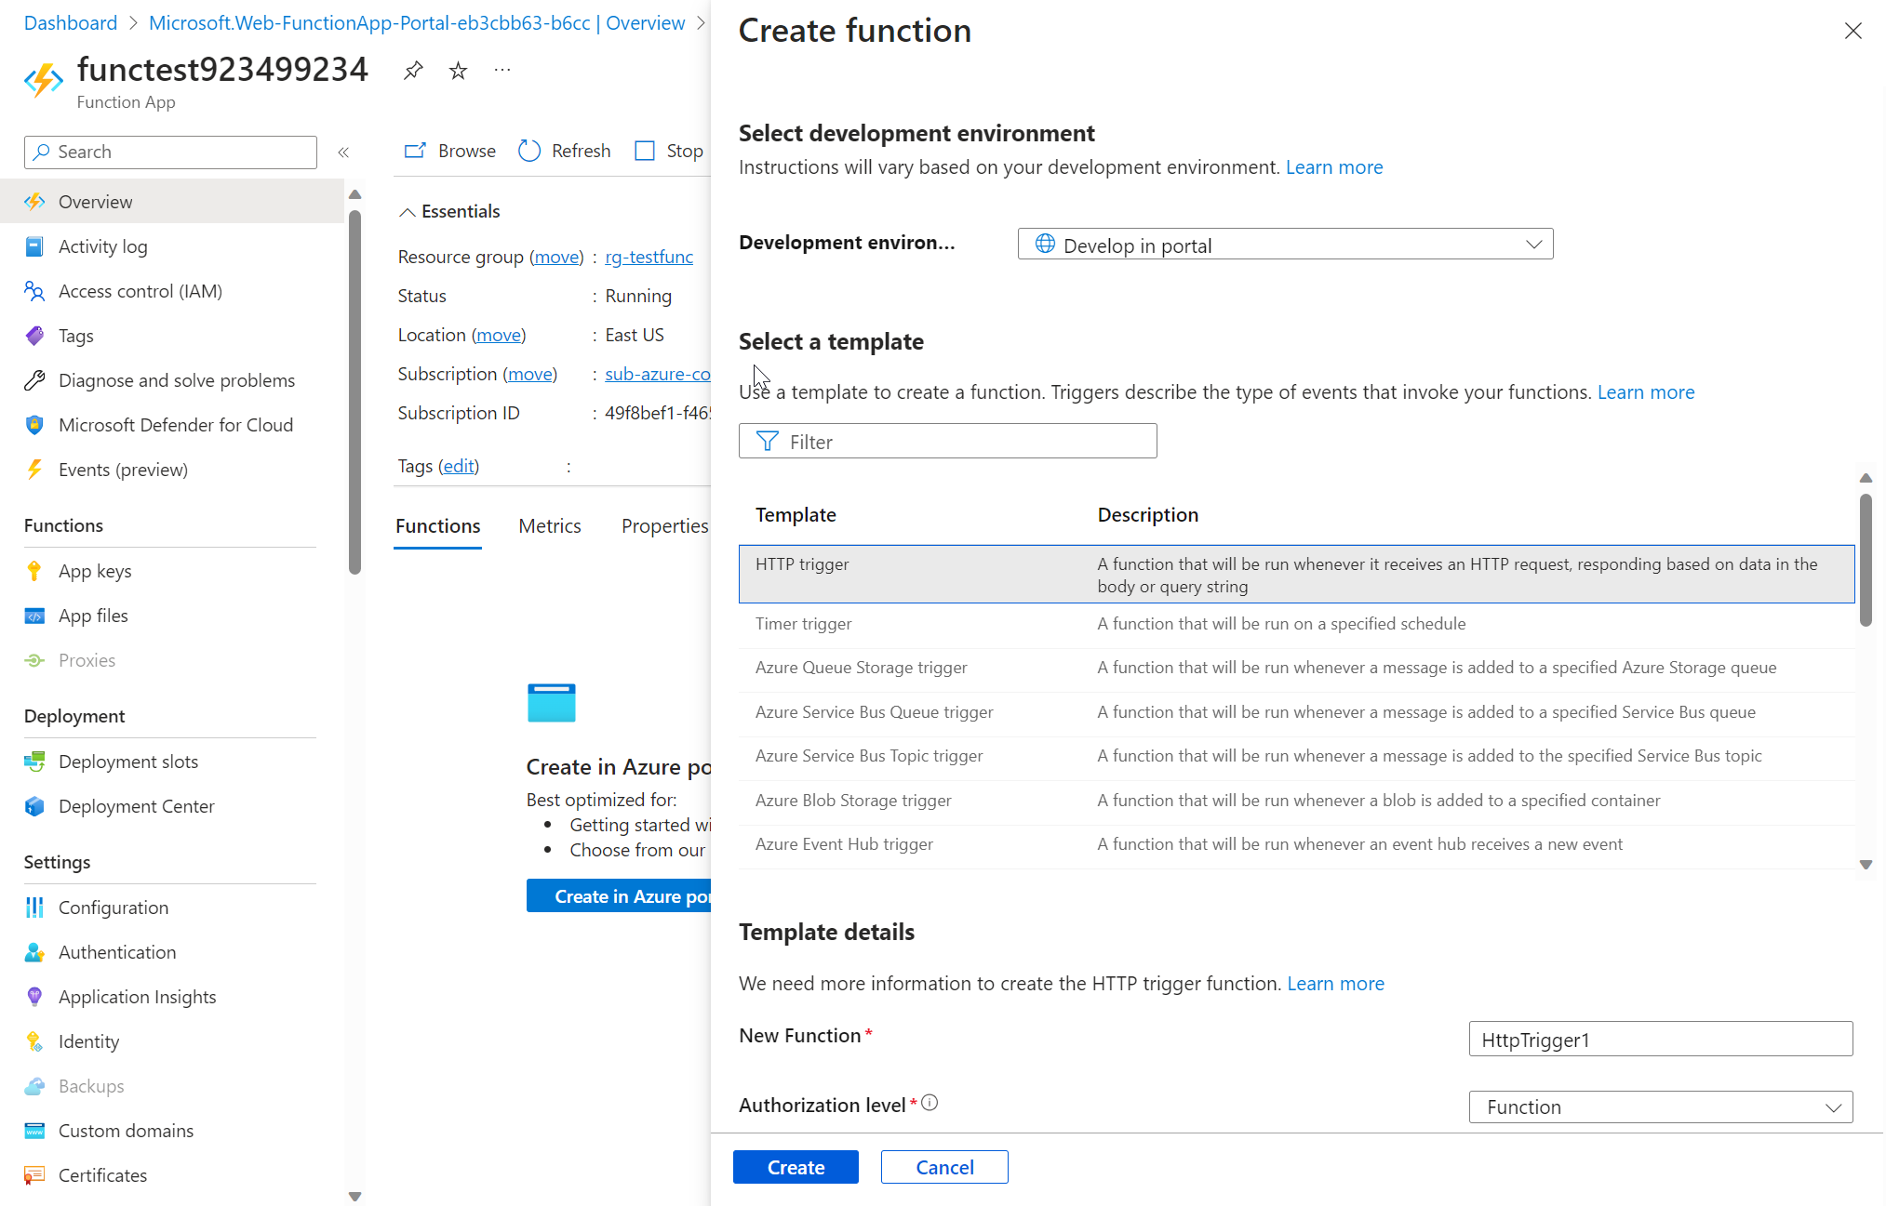The height and width of the screenshot is (1206, 1886).
Task: Switch to the Properties tab
Action: coord(664,526)
